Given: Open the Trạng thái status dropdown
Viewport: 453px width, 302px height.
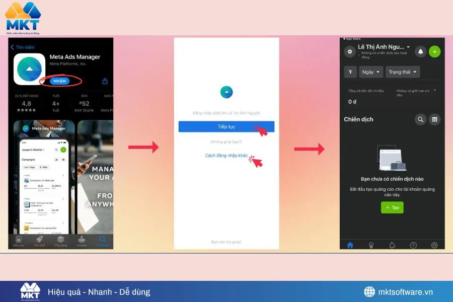Looking at the screenshot, I should [x=403, y=72].
